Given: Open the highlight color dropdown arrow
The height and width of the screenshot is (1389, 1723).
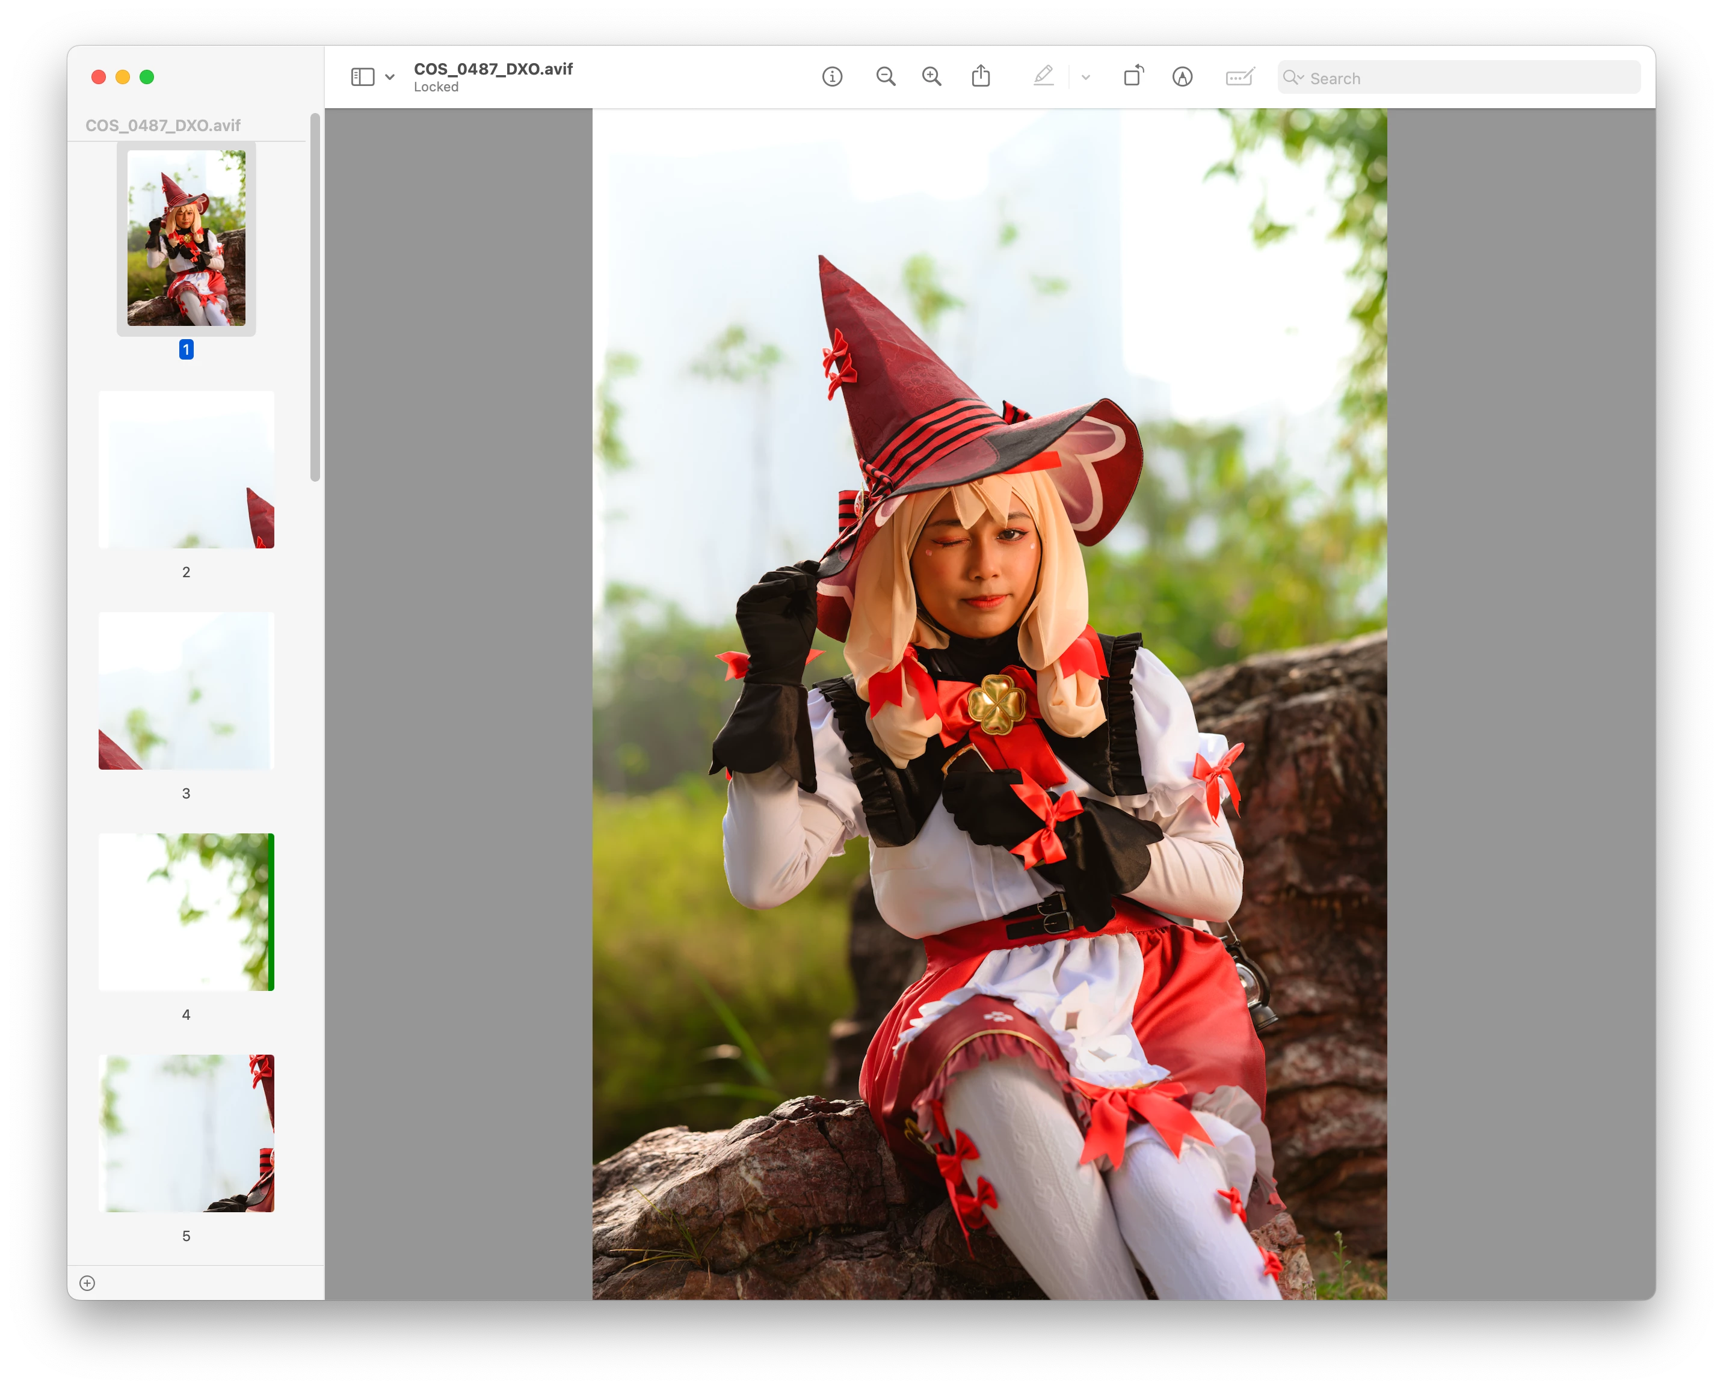Looking at the screenshot, I should [x=1086, y=78].
